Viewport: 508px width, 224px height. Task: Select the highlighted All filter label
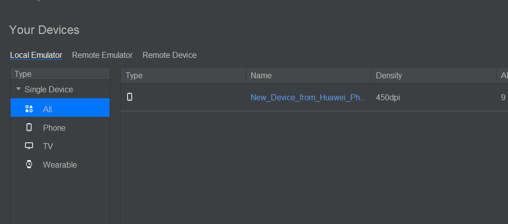pos(48,109)
